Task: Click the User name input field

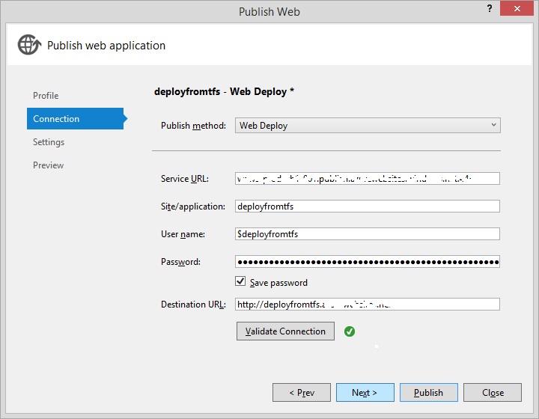Action: pyautogui.click(x=367, y=234)
